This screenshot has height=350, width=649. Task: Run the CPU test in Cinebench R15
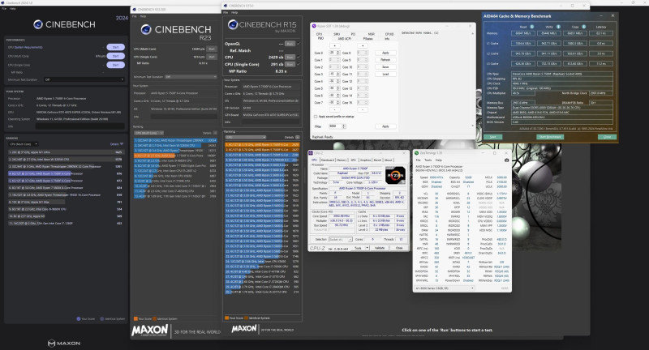pos(290,57)
